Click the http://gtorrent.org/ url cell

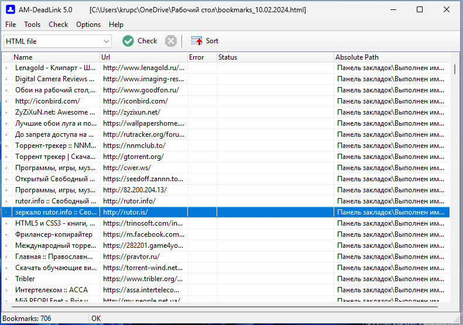(143, 157)
